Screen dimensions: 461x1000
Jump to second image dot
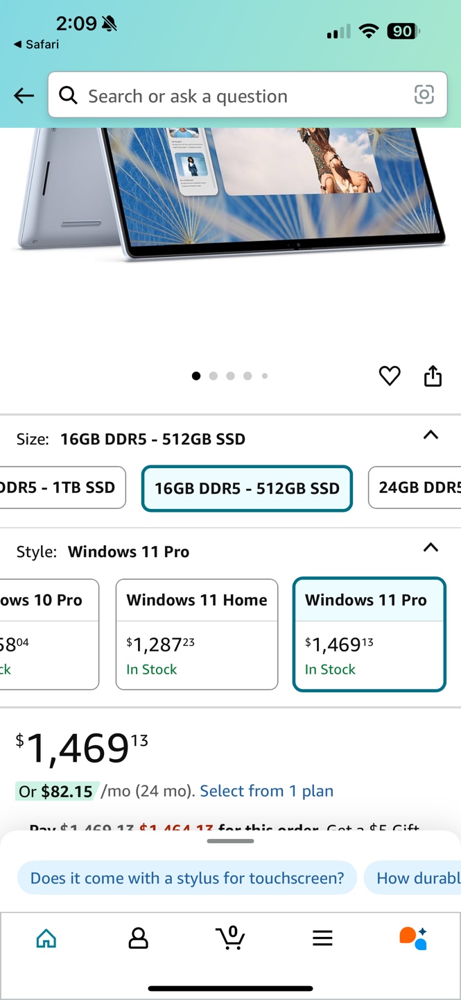(213, 376)
